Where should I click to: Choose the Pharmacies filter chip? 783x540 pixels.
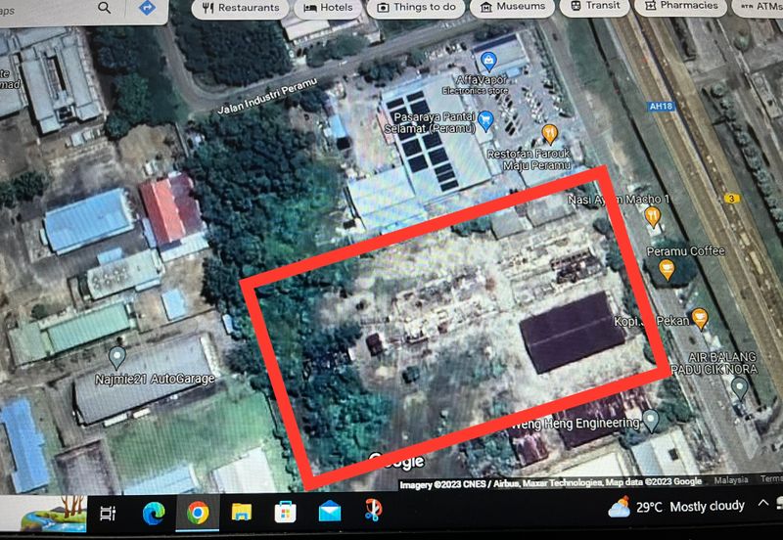680,6
